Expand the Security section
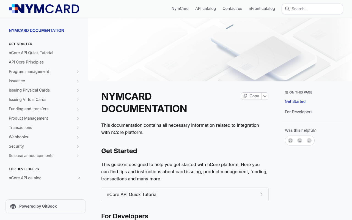Image resolution: width=352 pixels, height=220 pixels. (78, 147)
